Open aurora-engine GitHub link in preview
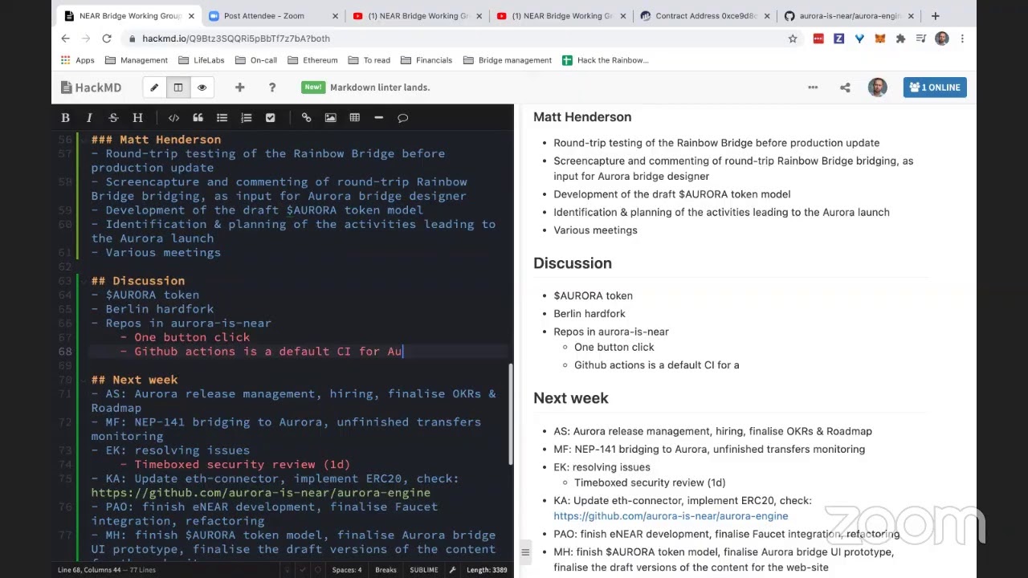 pos(671,516)
